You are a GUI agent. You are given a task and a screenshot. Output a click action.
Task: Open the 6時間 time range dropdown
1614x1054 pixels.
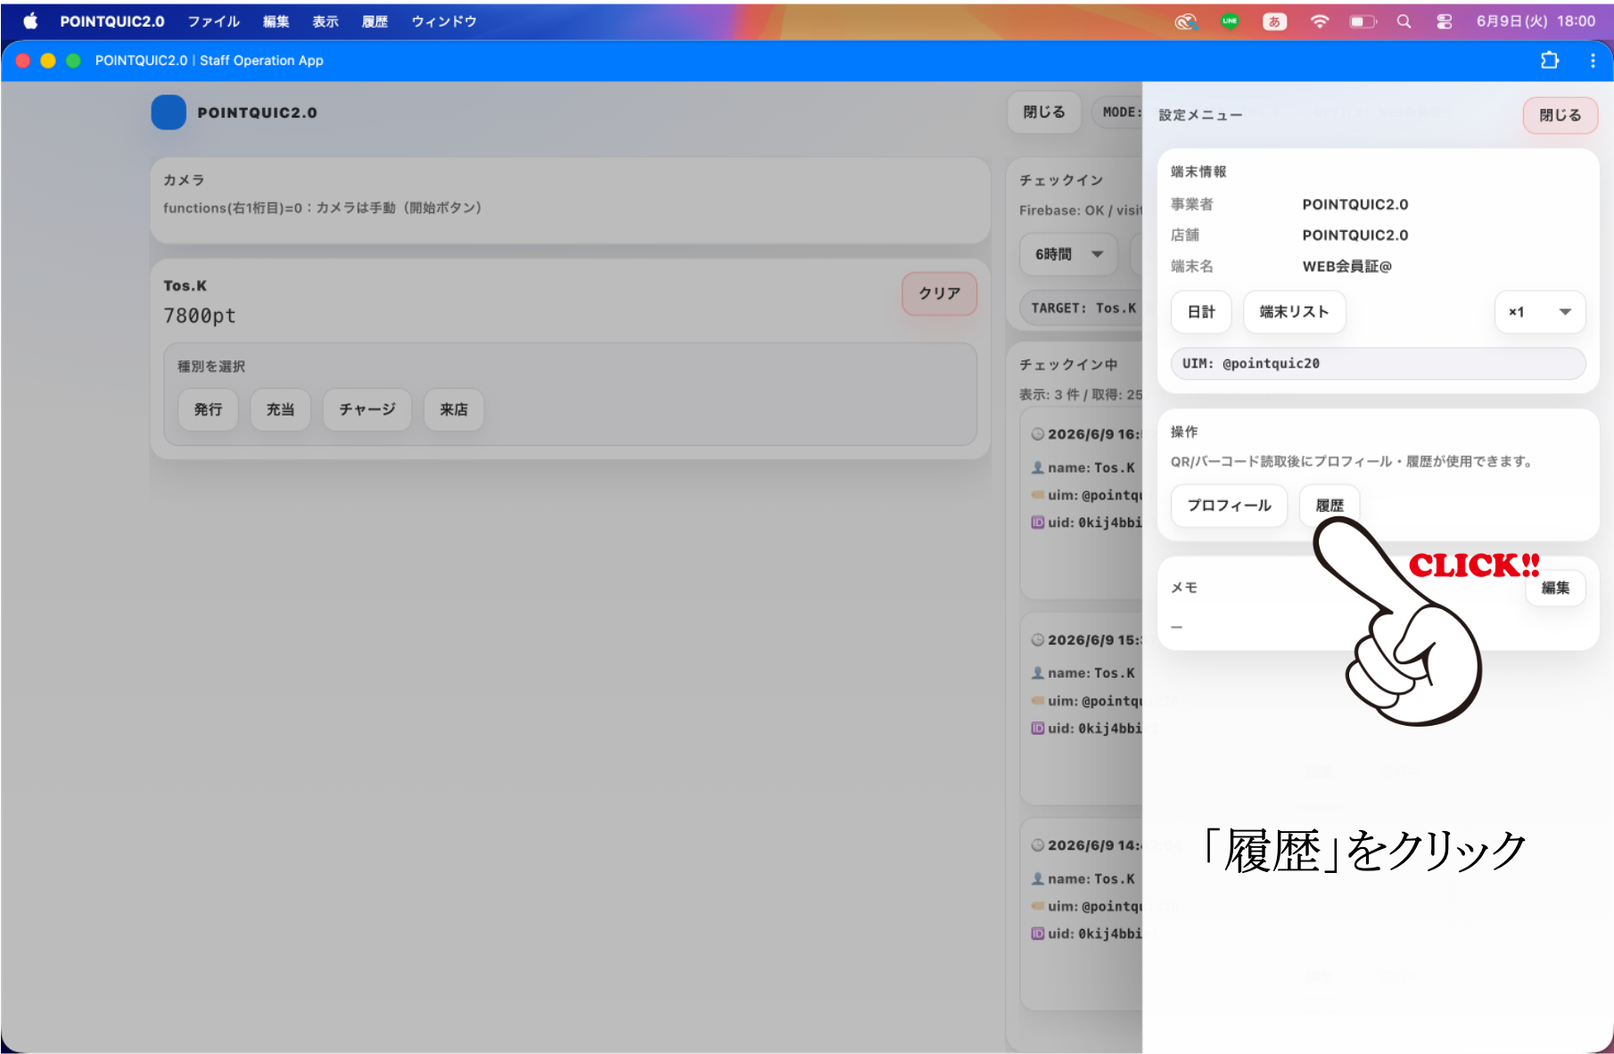click(1069, 254)
